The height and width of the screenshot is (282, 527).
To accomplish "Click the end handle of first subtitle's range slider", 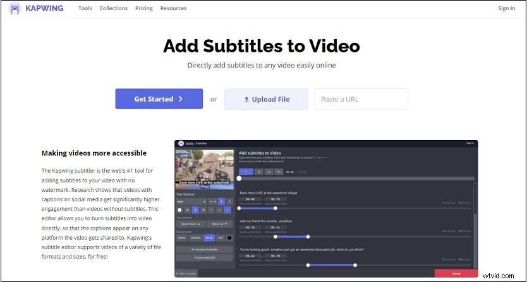I will click(x=276, y=208).
